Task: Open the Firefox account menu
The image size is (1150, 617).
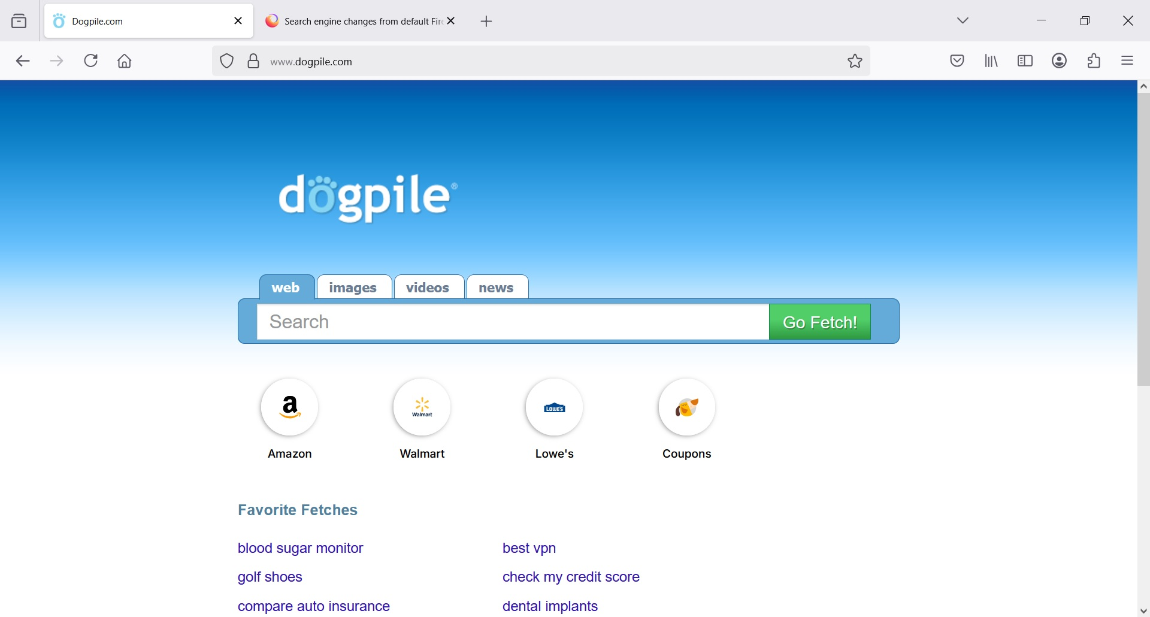Action: (1060, 61)
